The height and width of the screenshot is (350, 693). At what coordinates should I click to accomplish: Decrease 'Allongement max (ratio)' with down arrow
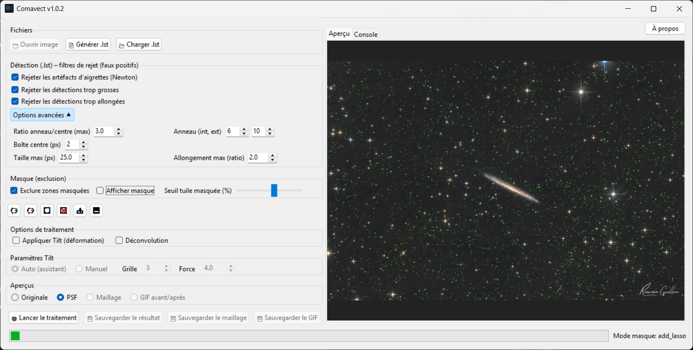coord(273,160)
